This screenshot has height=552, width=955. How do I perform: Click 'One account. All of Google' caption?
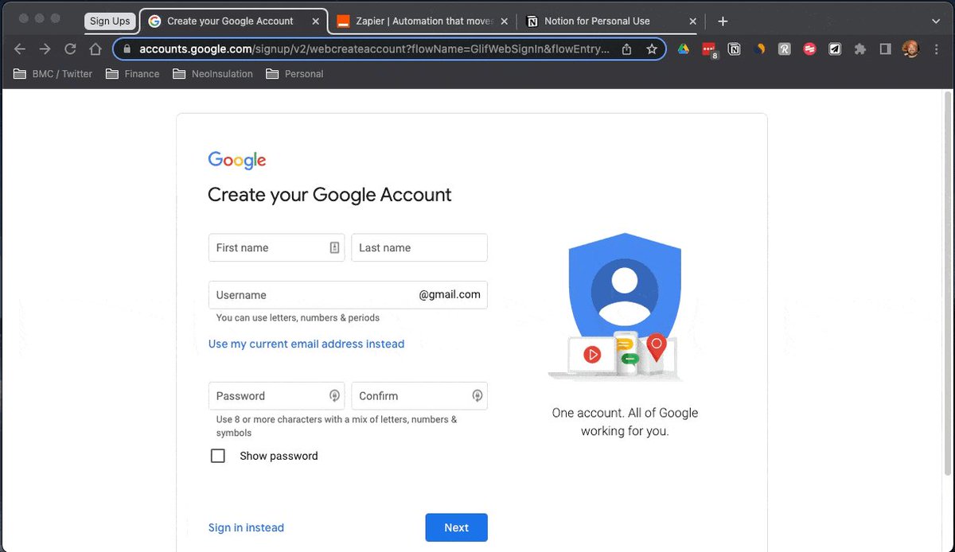625,413
